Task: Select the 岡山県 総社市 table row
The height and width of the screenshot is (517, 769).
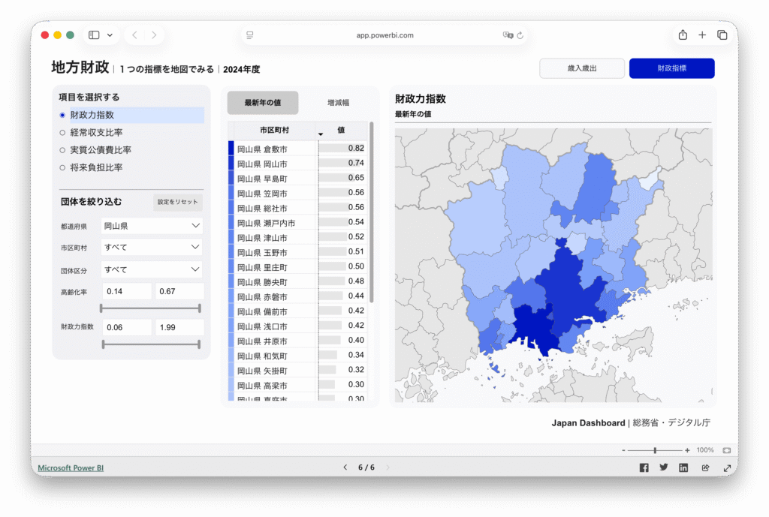Action: pos(297,208)
